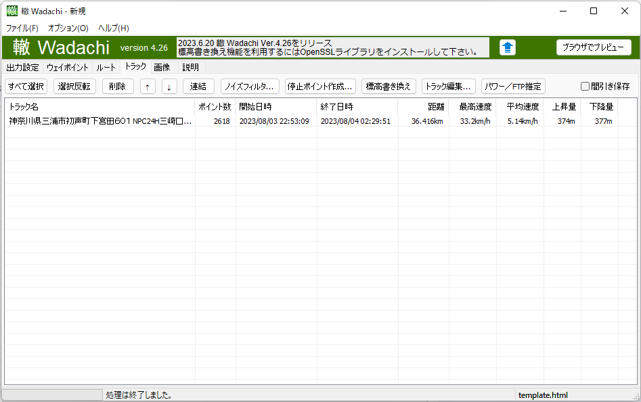The height and width of the screenshot is (402, 641).
Task: Enable the 間引き保存 checkbox
Action: (x=585, y=86)
